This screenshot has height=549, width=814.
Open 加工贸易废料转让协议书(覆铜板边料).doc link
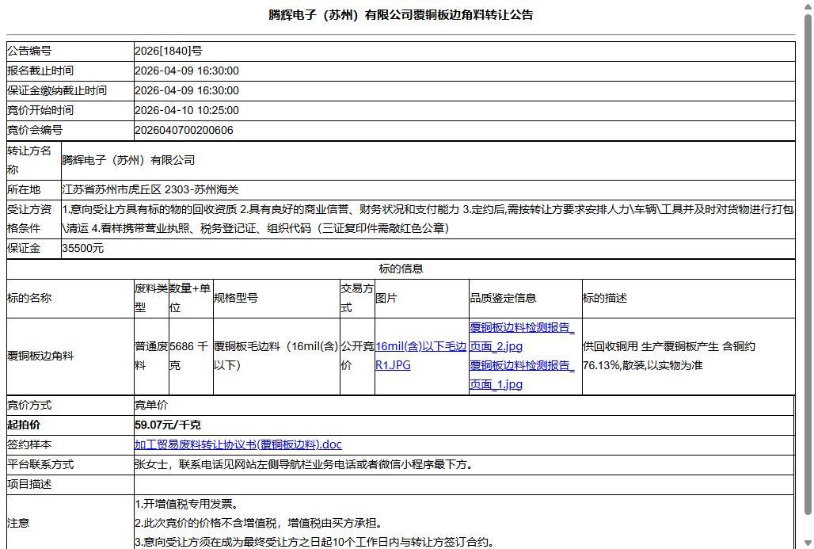(238, 444)
